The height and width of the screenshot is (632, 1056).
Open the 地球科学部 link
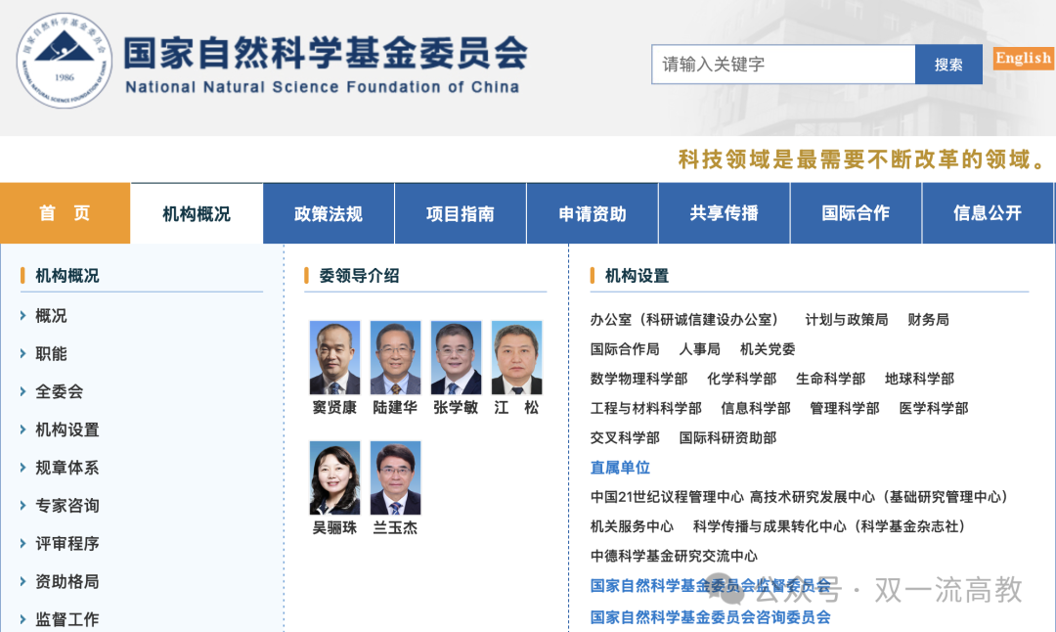(919, 379)
